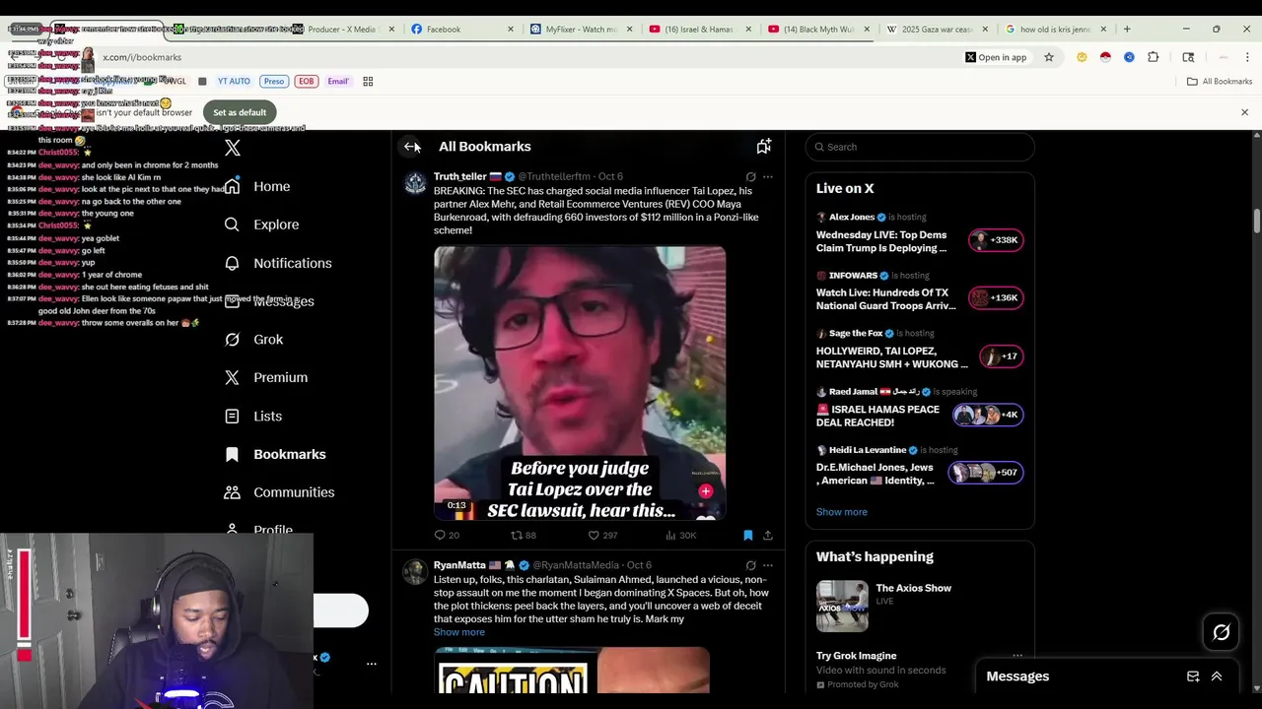Repost the Truth_teller post
1262x709 pixels.
523,535
